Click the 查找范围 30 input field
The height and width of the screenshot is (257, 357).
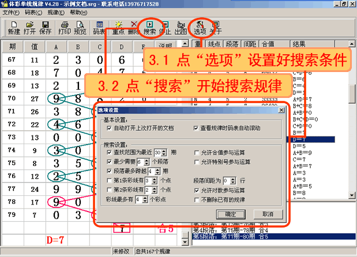pyautogui.click(x=158, y=153)
